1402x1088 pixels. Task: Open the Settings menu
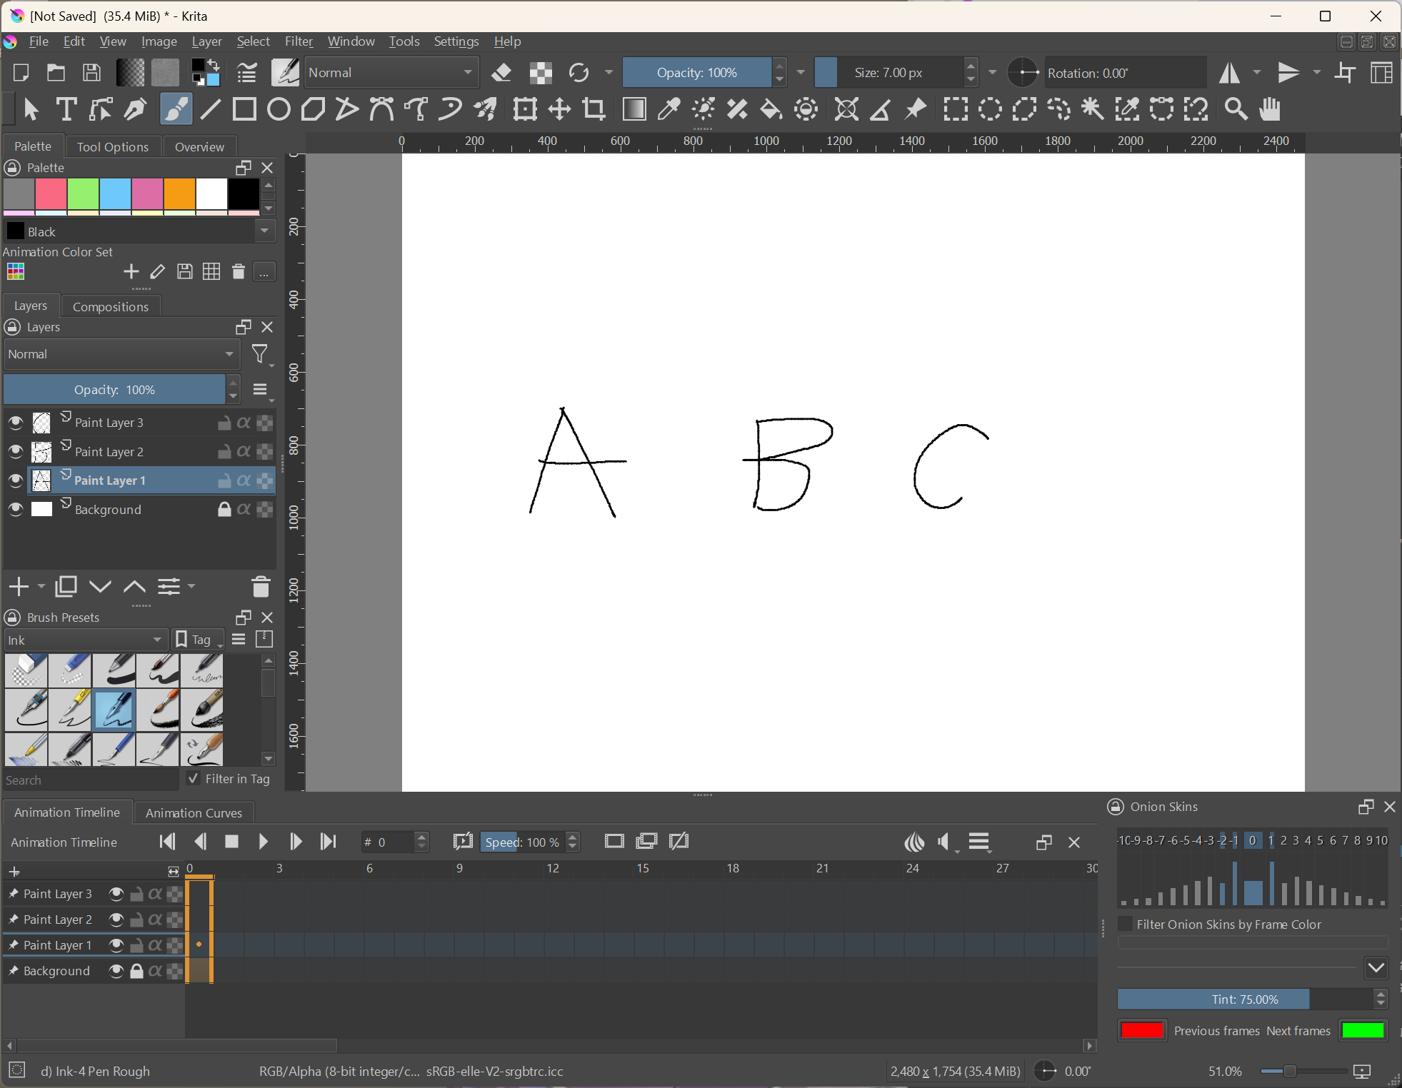pos(456,41)
